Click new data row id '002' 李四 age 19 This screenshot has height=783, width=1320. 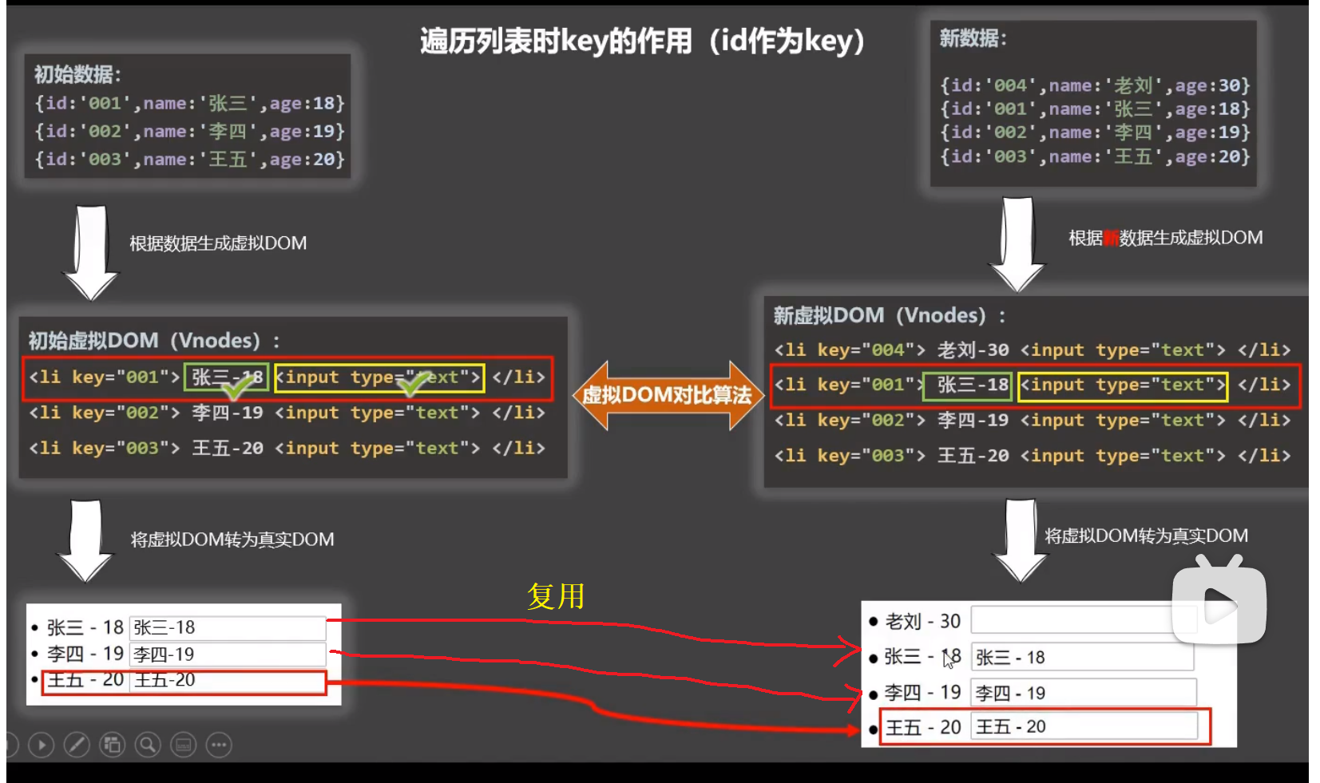[1095, 132]
